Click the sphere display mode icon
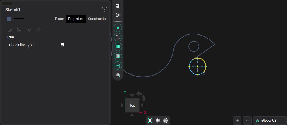Image resolution: width=287 pixels, height=125 pixels. (158, 121)
